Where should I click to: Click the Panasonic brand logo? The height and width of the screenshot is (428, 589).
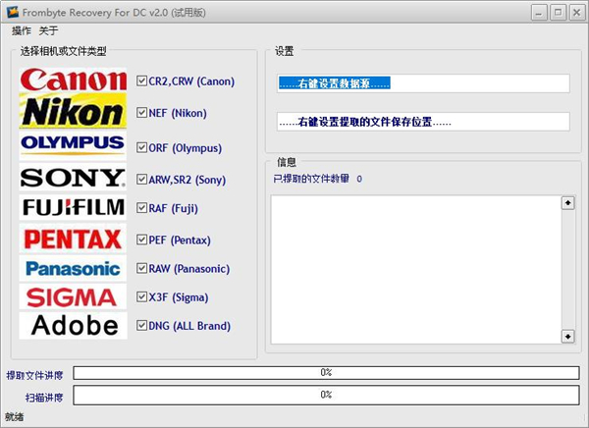74,268
